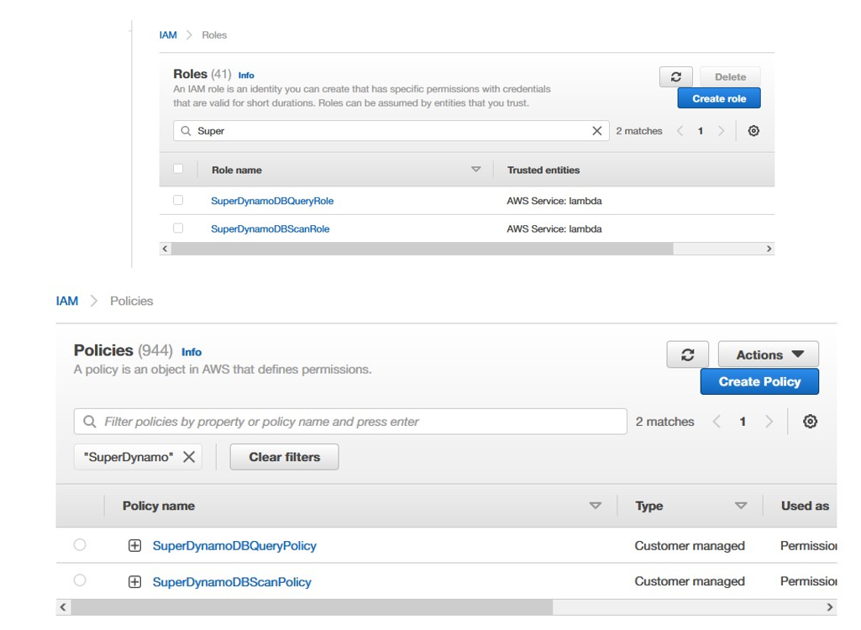Open SuperDynamoDBScanRole link

[270, 229]
